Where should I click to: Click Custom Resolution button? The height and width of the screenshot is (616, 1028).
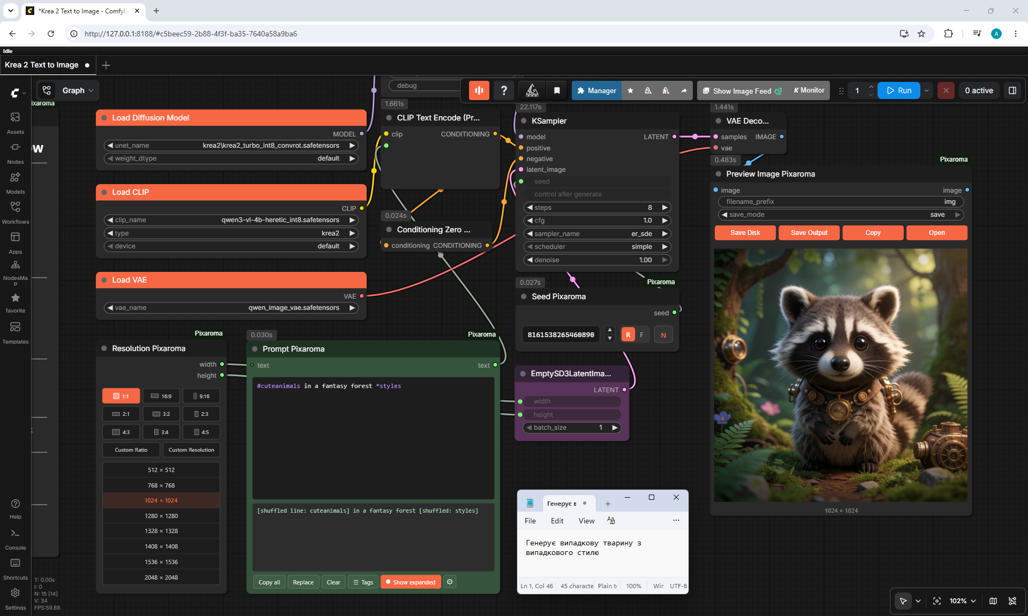point(191,450)
